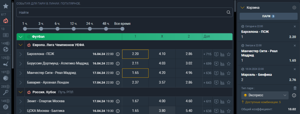This screenshot has height=114, width=300.
Task: Favorite the Манчестер Сити - Реал Мадрид match
Action: coord(229,73)
